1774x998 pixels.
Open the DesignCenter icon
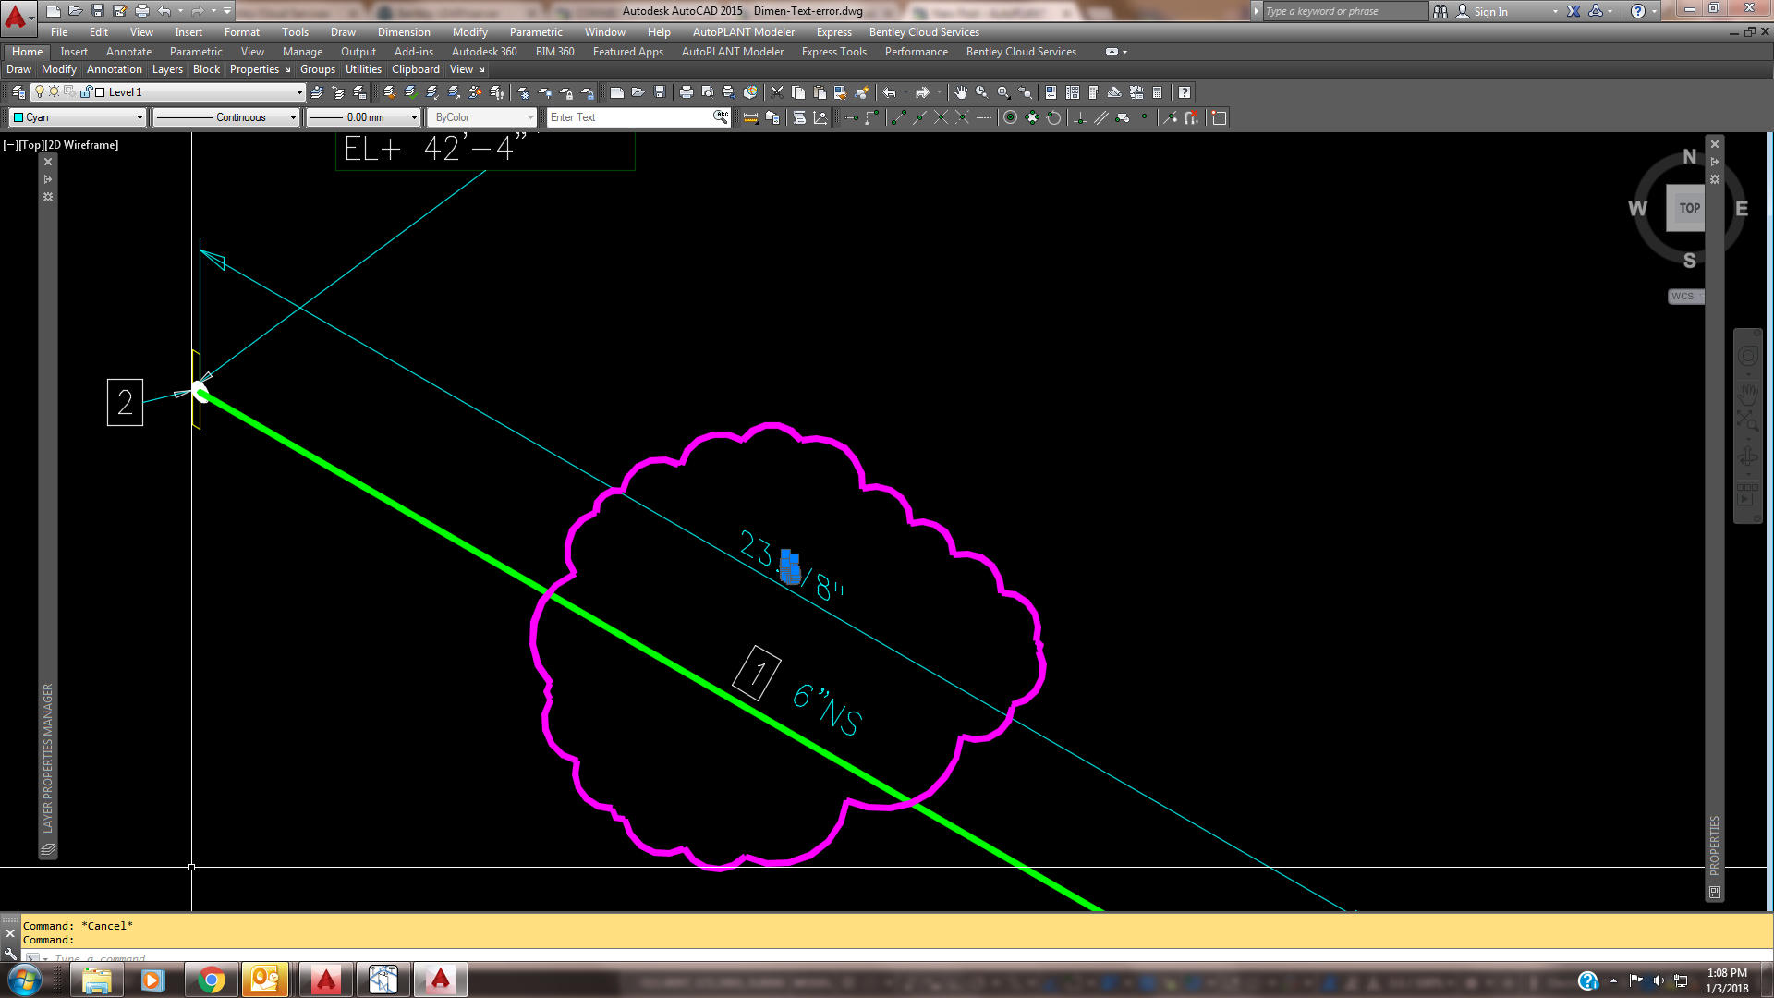pyautogui.click(x=1073, y=92)
